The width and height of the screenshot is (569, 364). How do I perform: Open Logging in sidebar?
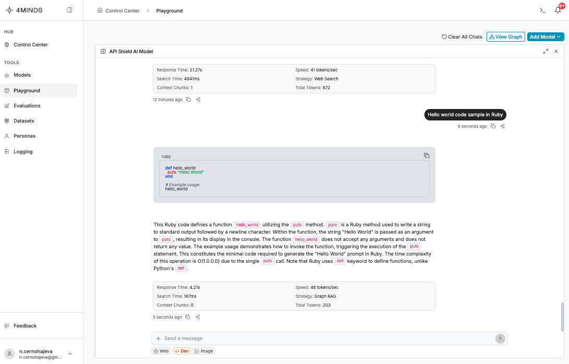(x=39, y=152)
